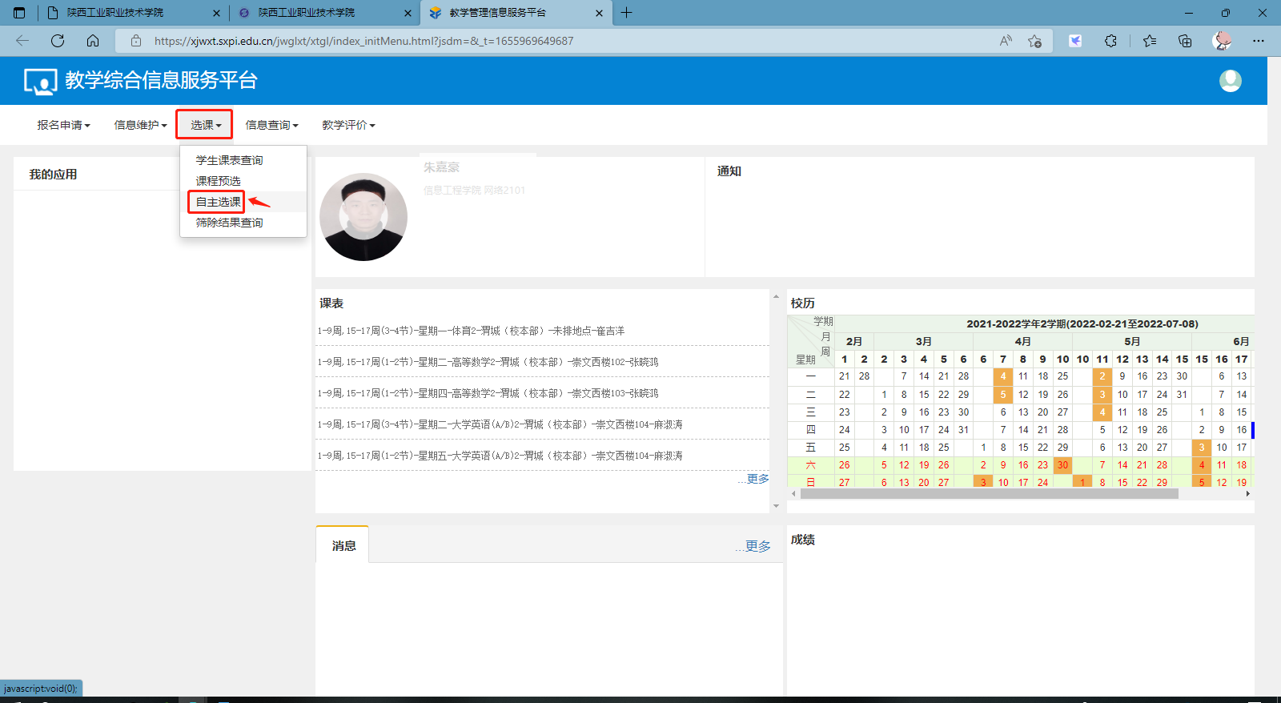Click the back navigation arrow
The height and width of the screenshot is (703, 1281).
[22, 41]
